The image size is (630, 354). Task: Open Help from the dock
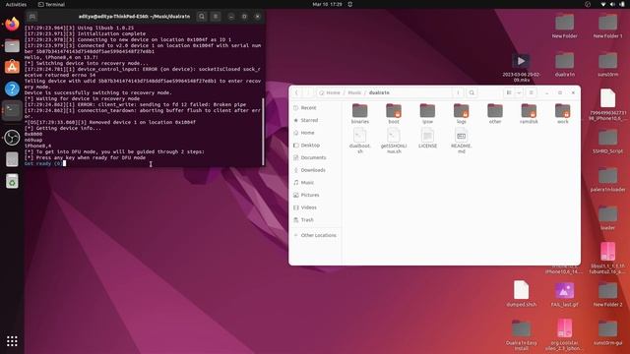(x=12, y=88)
